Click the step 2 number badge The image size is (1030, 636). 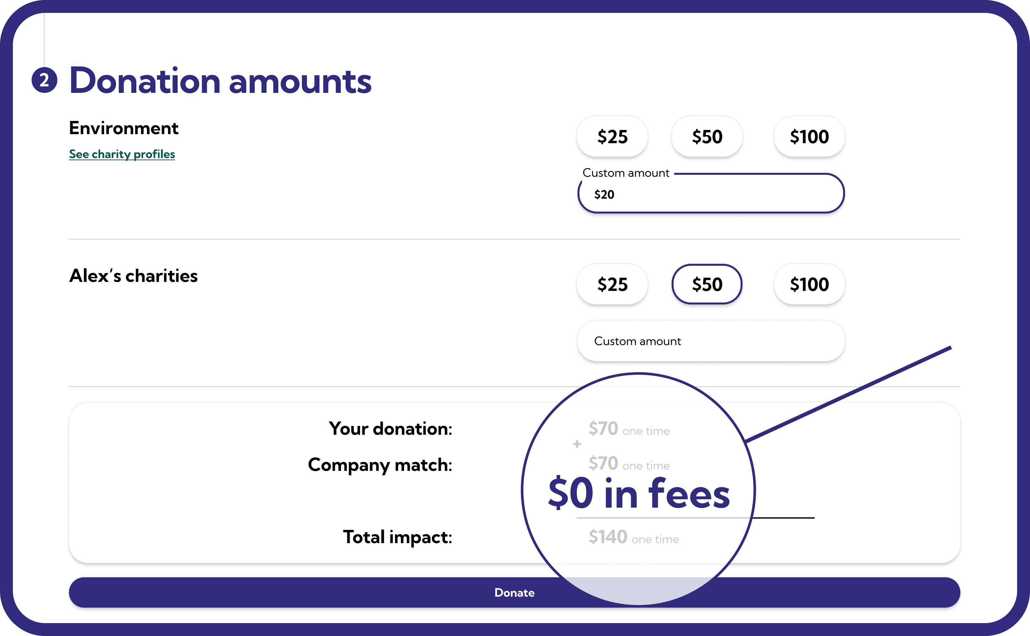pos(44,80)
